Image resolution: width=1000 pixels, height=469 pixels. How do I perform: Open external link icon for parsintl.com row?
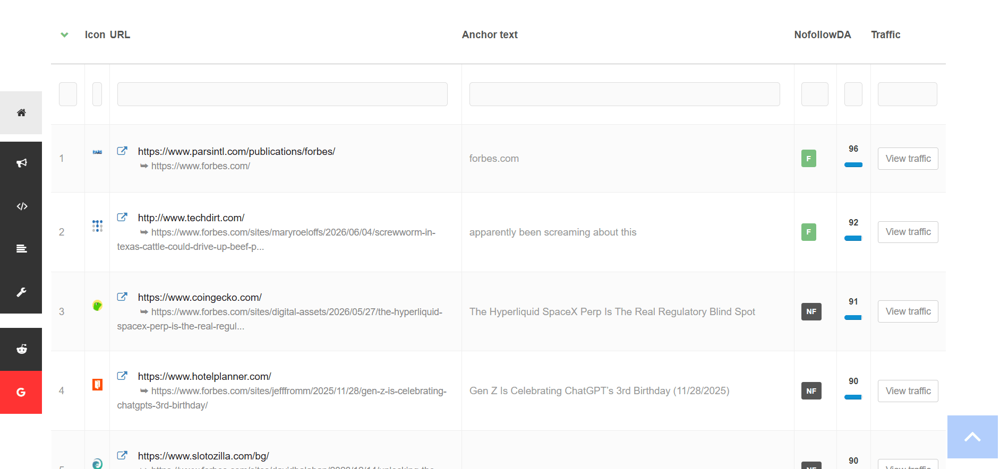click(x=122, y=151)
